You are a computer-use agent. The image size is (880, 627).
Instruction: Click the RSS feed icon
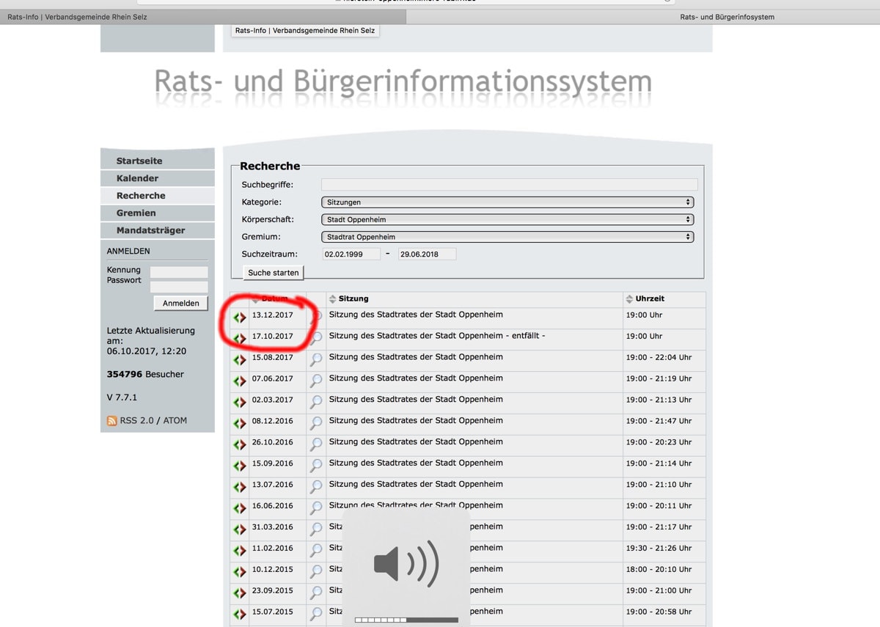(x=112, y=421)
